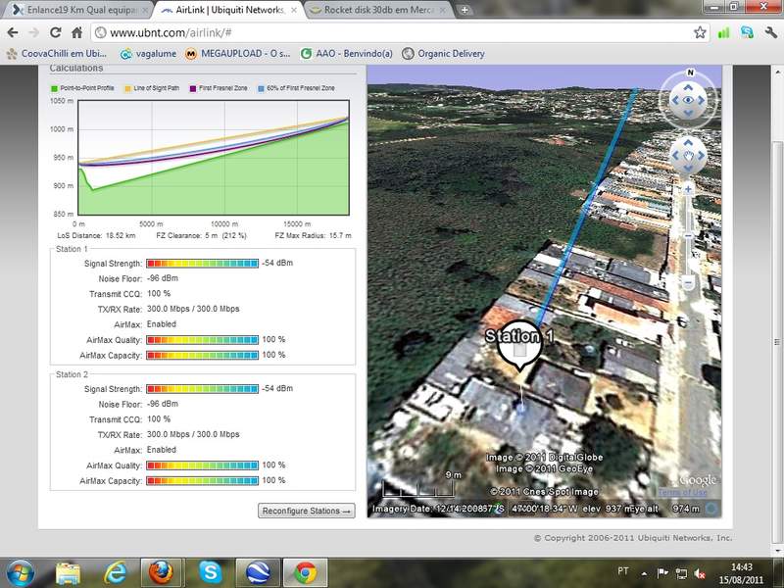This screenshot has width=784, height=588.
Task: Tilt the map view up with look joystick
Action: 688,87
